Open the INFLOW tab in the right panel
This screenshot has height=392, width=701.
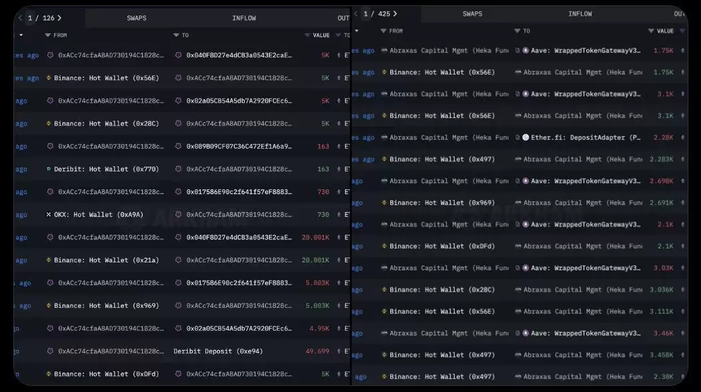(x=580, y=14)
